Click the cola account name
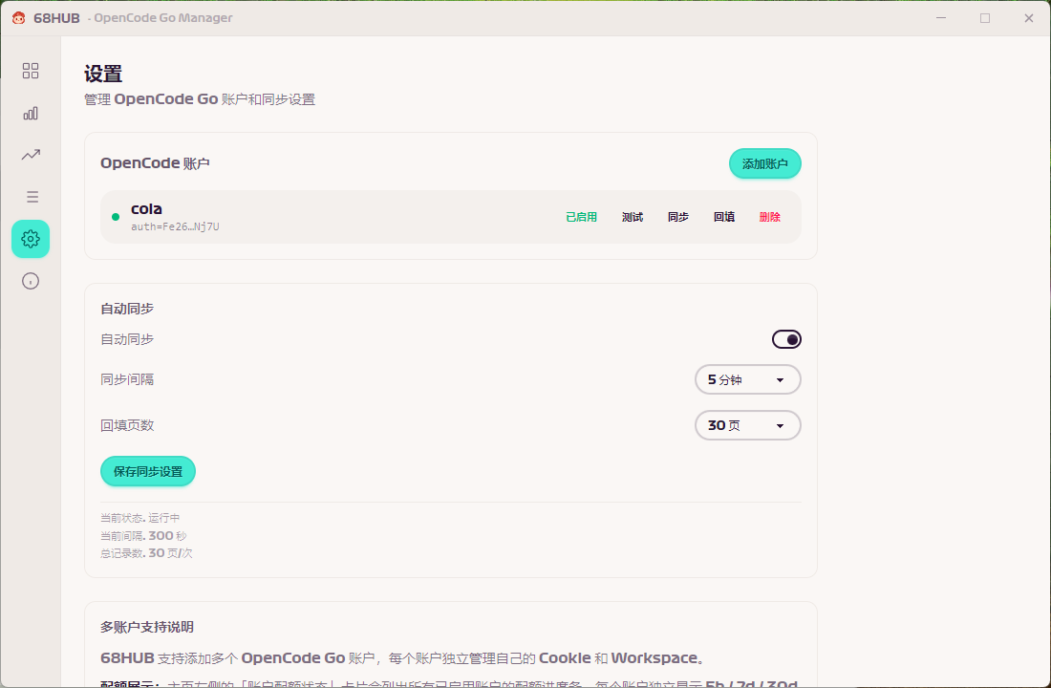Image resolution: width=1051 pixels, height=688 pixels. pos(146,208)
